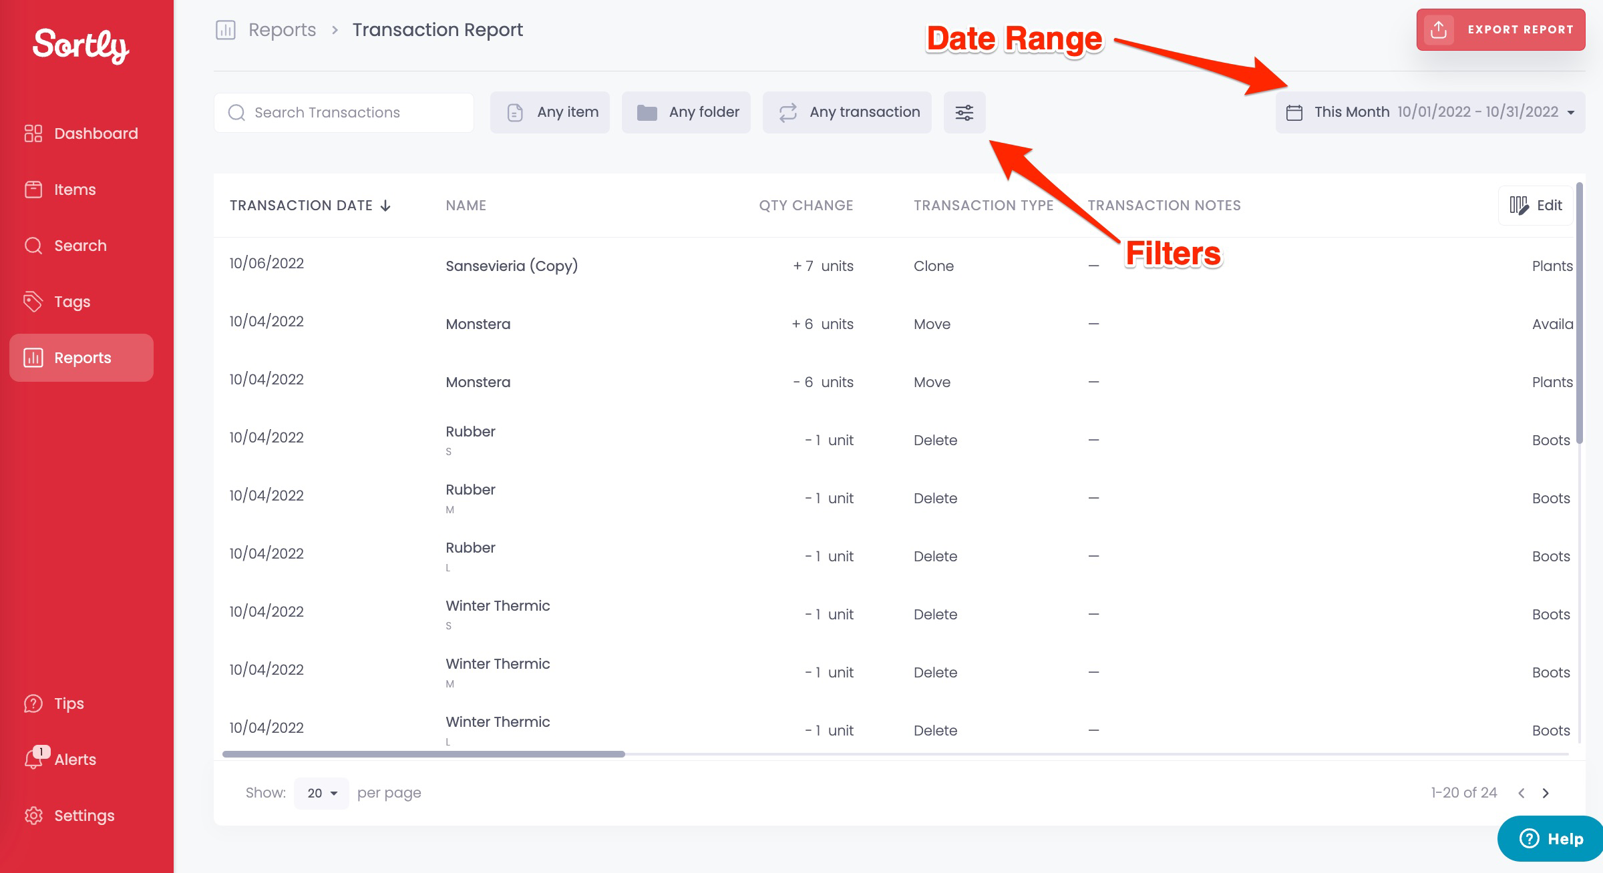1603x873 pixels.
Task: Click the Alerts bell icon
Action: click(x=33, y=759)
